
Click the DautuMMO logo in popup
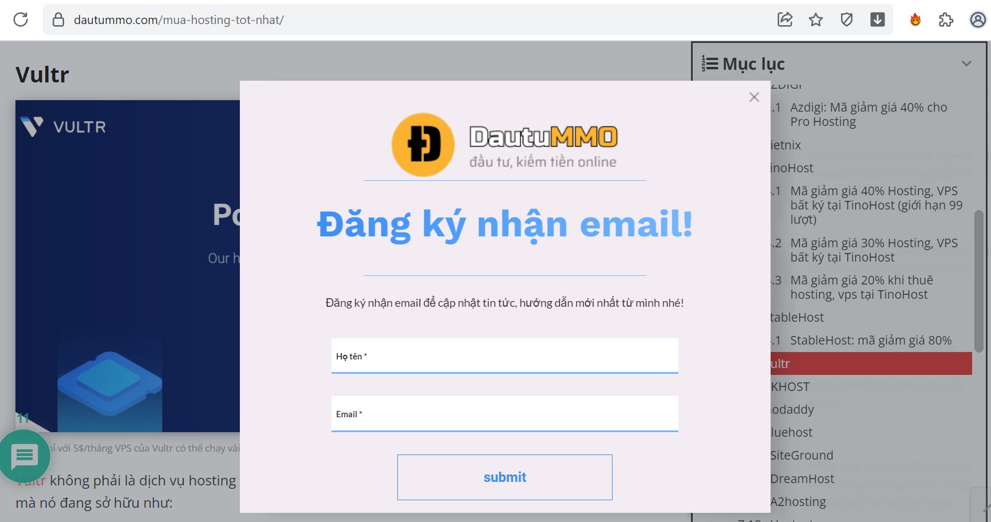[504, 145]
